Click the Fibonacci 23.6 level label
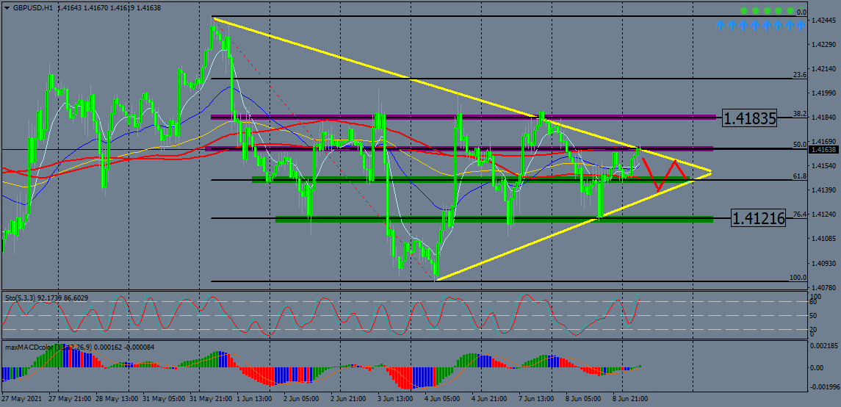The height and width of the screenshot is (407, 841). point(800,75)
